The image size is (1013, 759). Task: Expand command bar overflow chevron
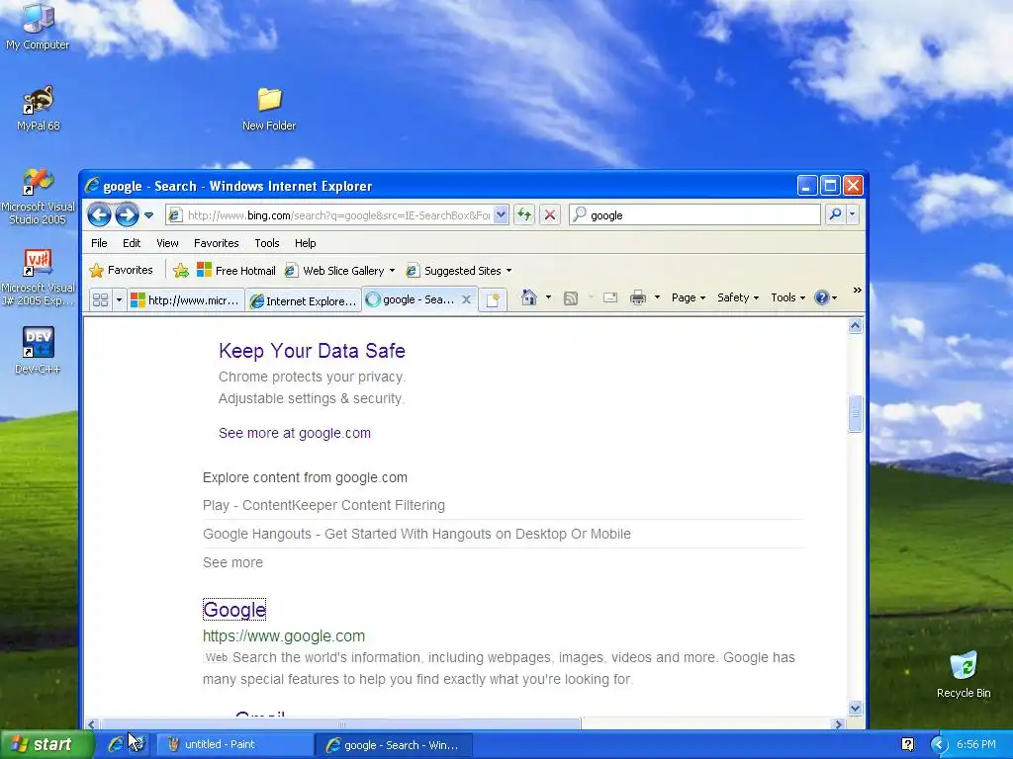[x=858, y=291]
